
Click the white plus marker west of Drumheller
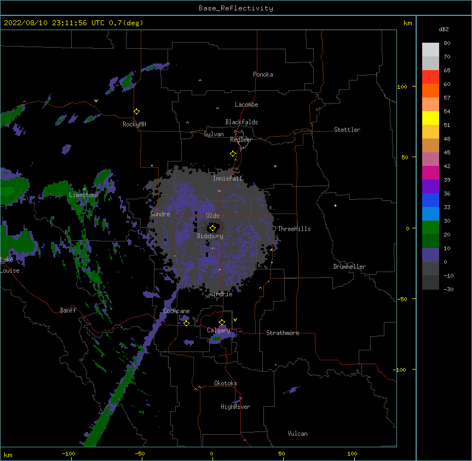point(335,205)
